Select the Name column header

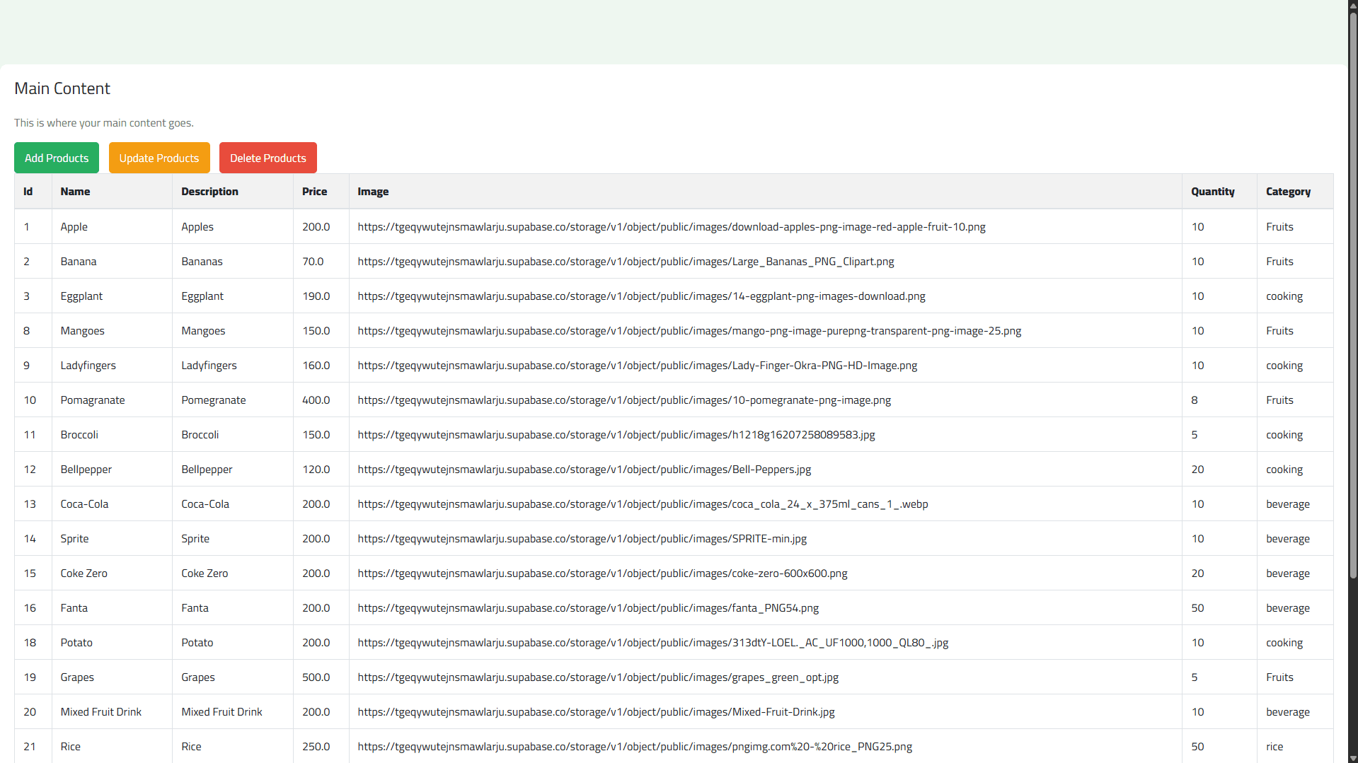tap(75, 191)
